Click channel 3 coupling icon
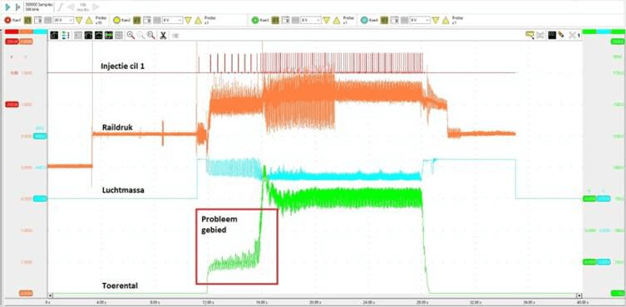Image resolution: width=626 pixels, height=307 pixels. click(x=275, y=20)
